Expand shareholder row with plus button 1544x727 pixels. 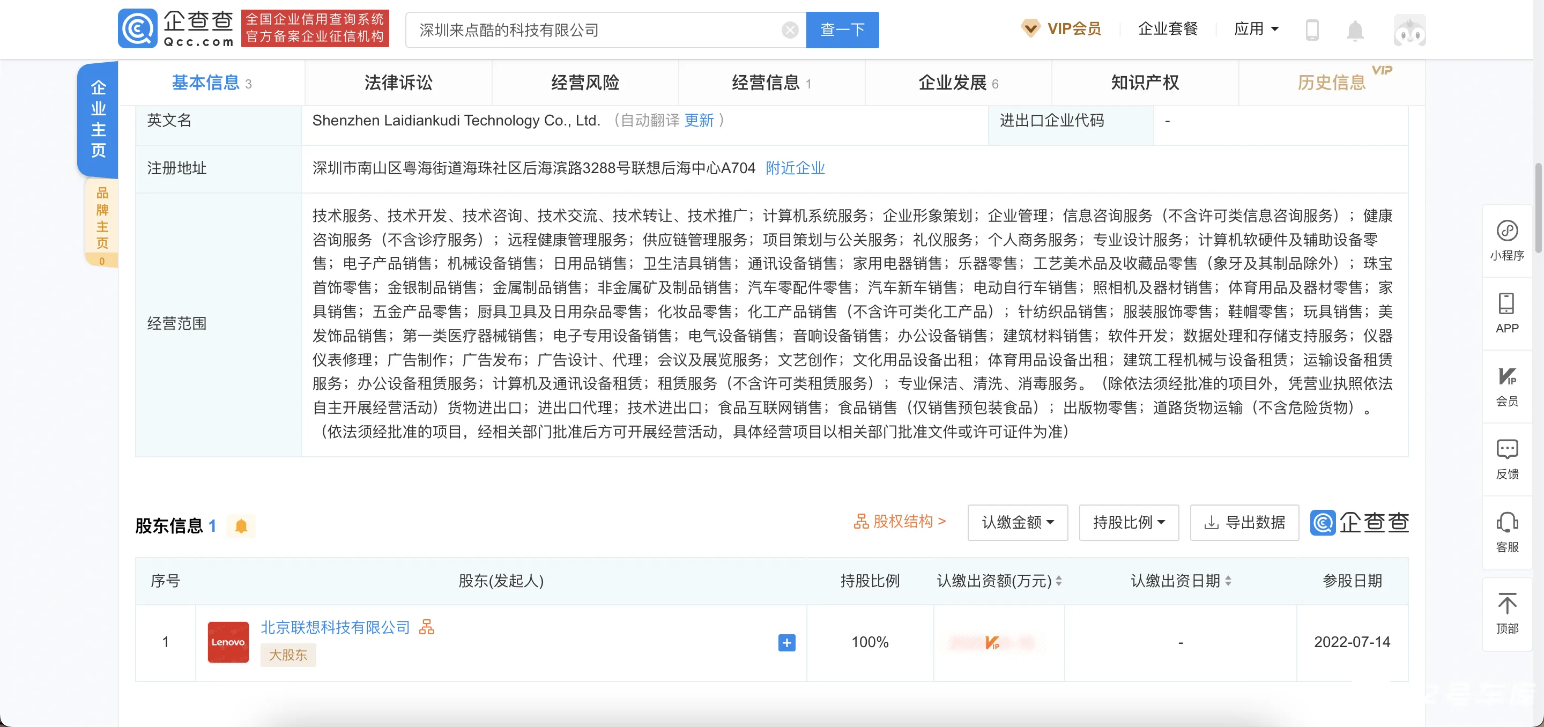(x=786, y=642)
